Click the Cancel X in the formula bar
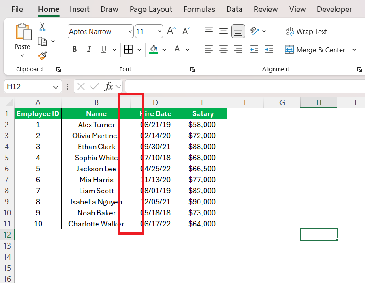The height and width of the screenshot is (283, 365). point(81,86)
